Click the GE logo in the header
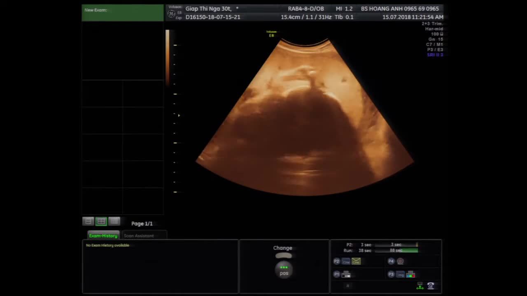The width and height of the screenshot is (527, 296). (x=171, y=14)
